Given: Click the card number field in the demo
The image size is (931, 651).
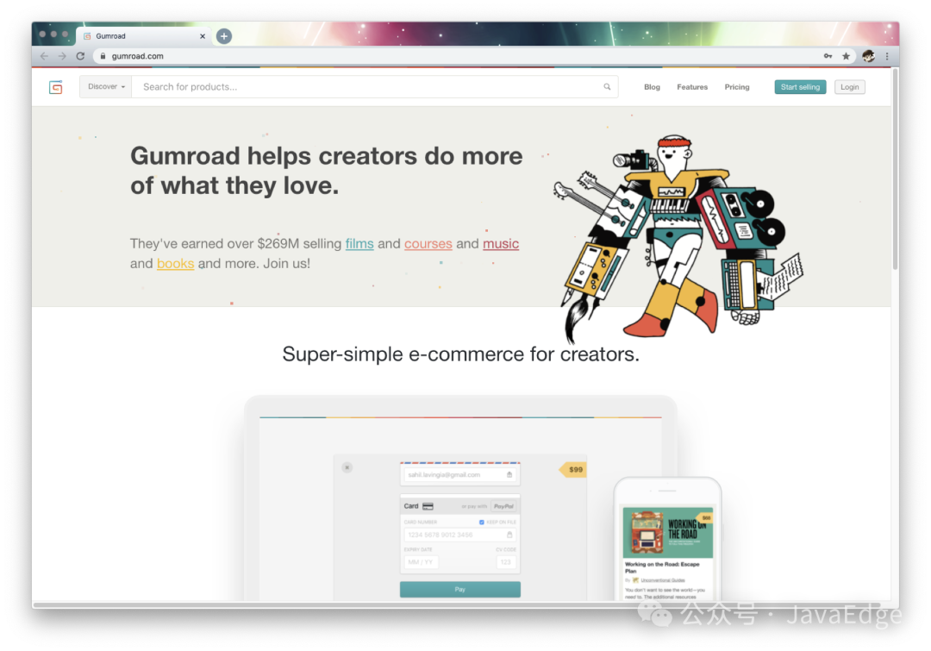Looking at the screenshot, I should coord(460,535).
